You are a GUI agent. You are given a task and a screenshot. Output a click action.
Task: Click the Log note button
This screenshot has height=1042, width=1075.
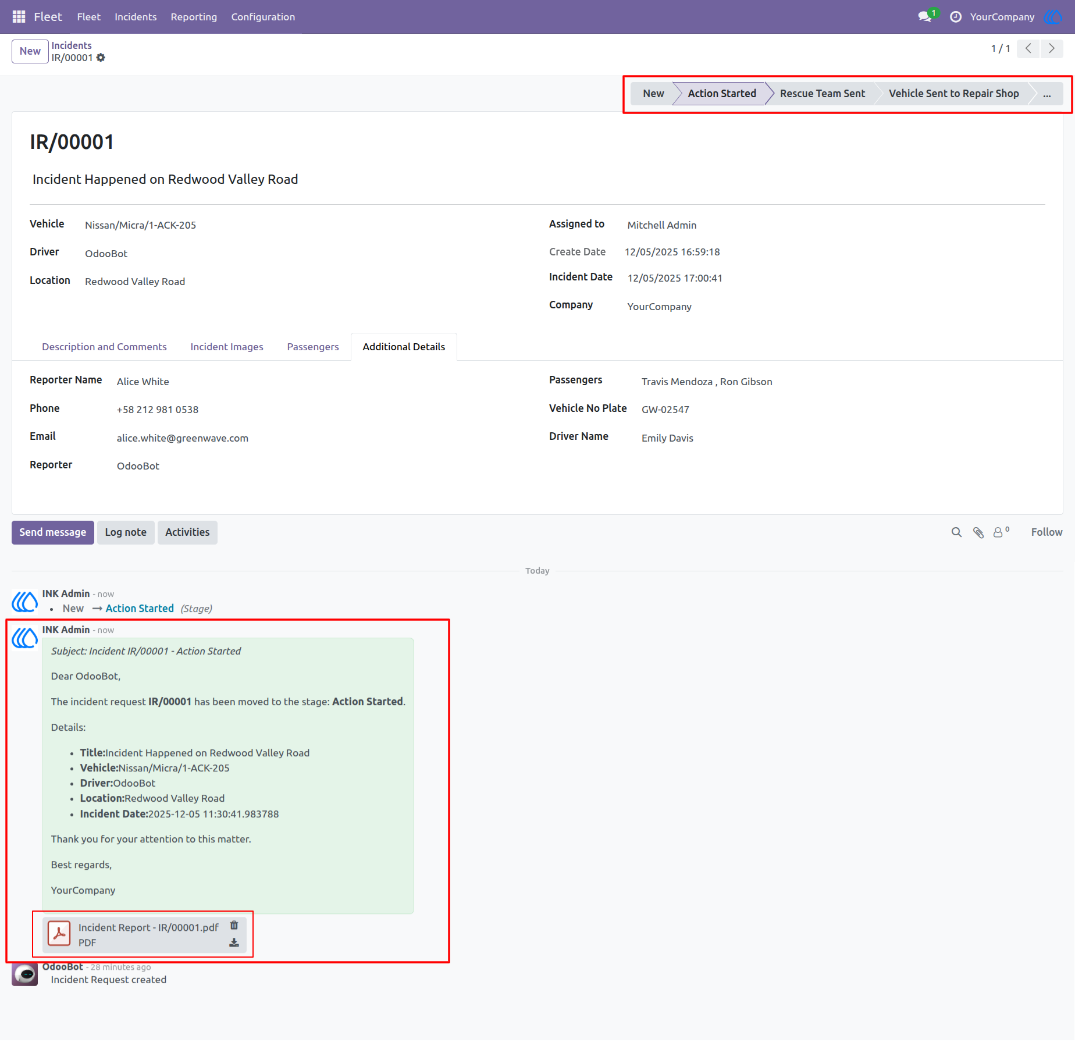[x=126, y=532]
